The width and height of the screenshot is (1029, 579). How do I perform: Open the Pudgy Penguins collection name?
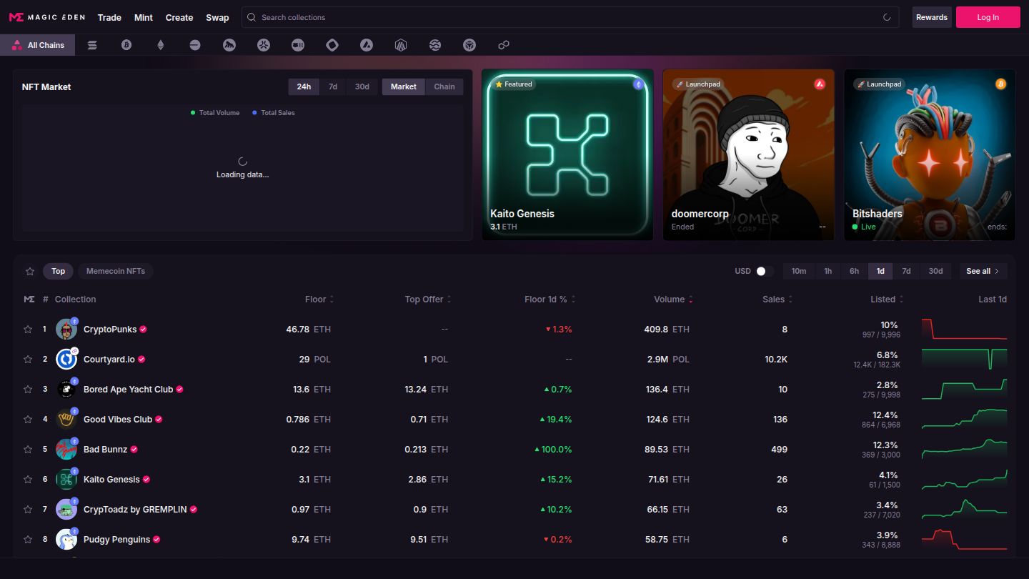coord(116,540)
